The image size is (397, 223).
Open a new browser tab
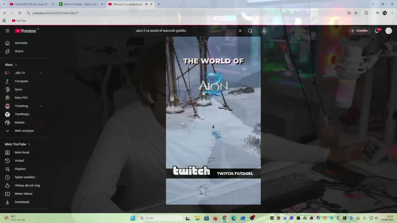159,4
